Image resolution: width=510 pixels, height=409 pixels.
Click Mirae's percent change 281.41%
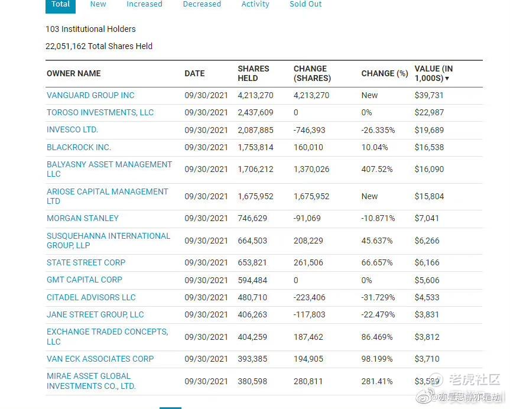point(377,381)
